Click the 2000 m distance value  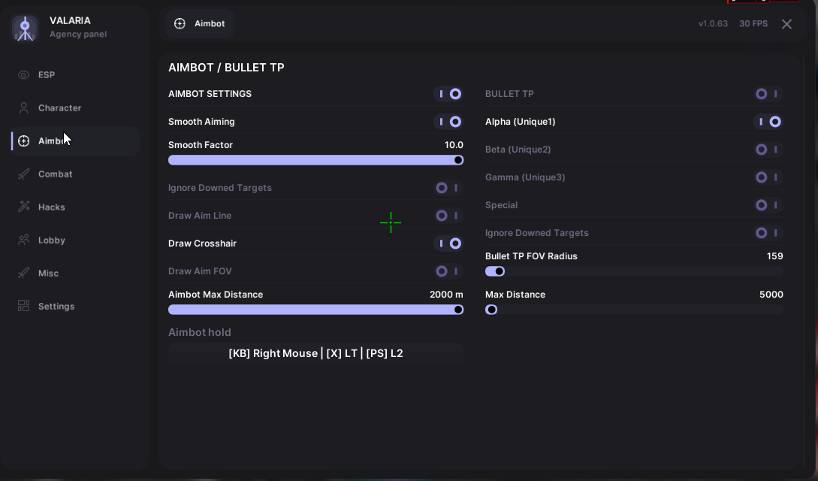pyautogui.click(x=447, y=295)
